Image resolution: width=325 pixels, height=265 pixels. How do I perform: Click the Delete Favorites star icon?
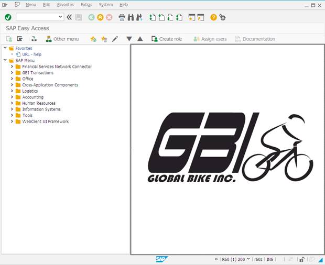point(104,39)
